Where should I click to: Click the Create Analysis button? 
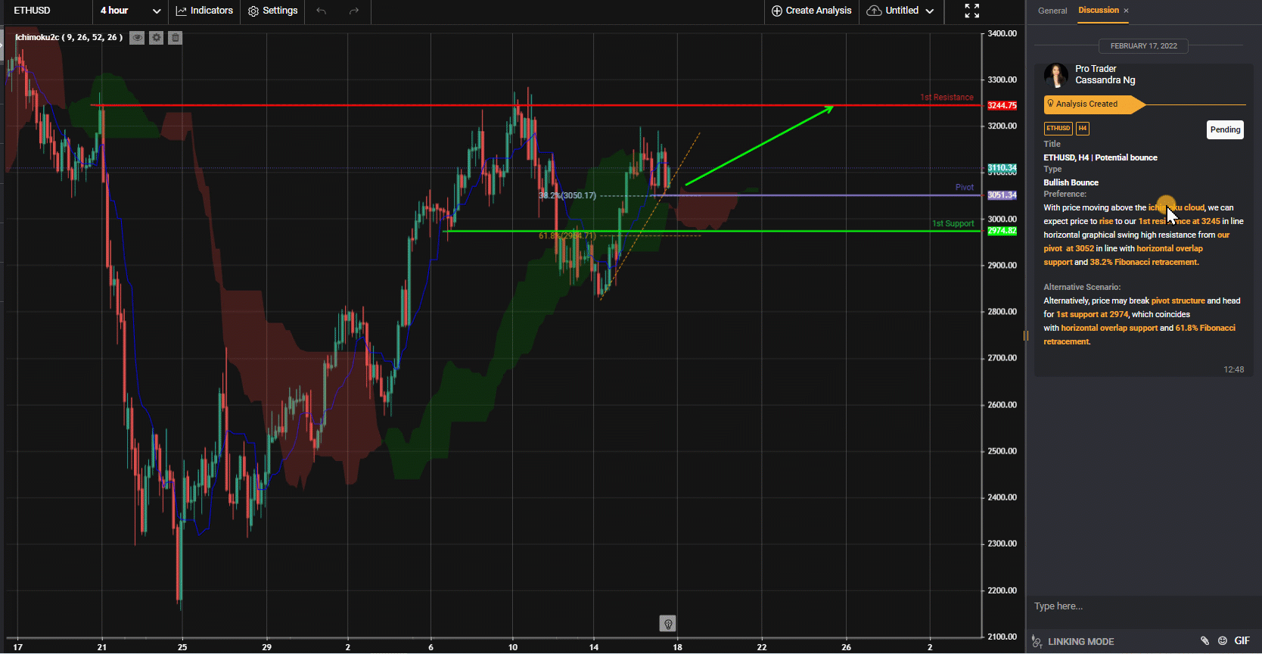point(812,11)
